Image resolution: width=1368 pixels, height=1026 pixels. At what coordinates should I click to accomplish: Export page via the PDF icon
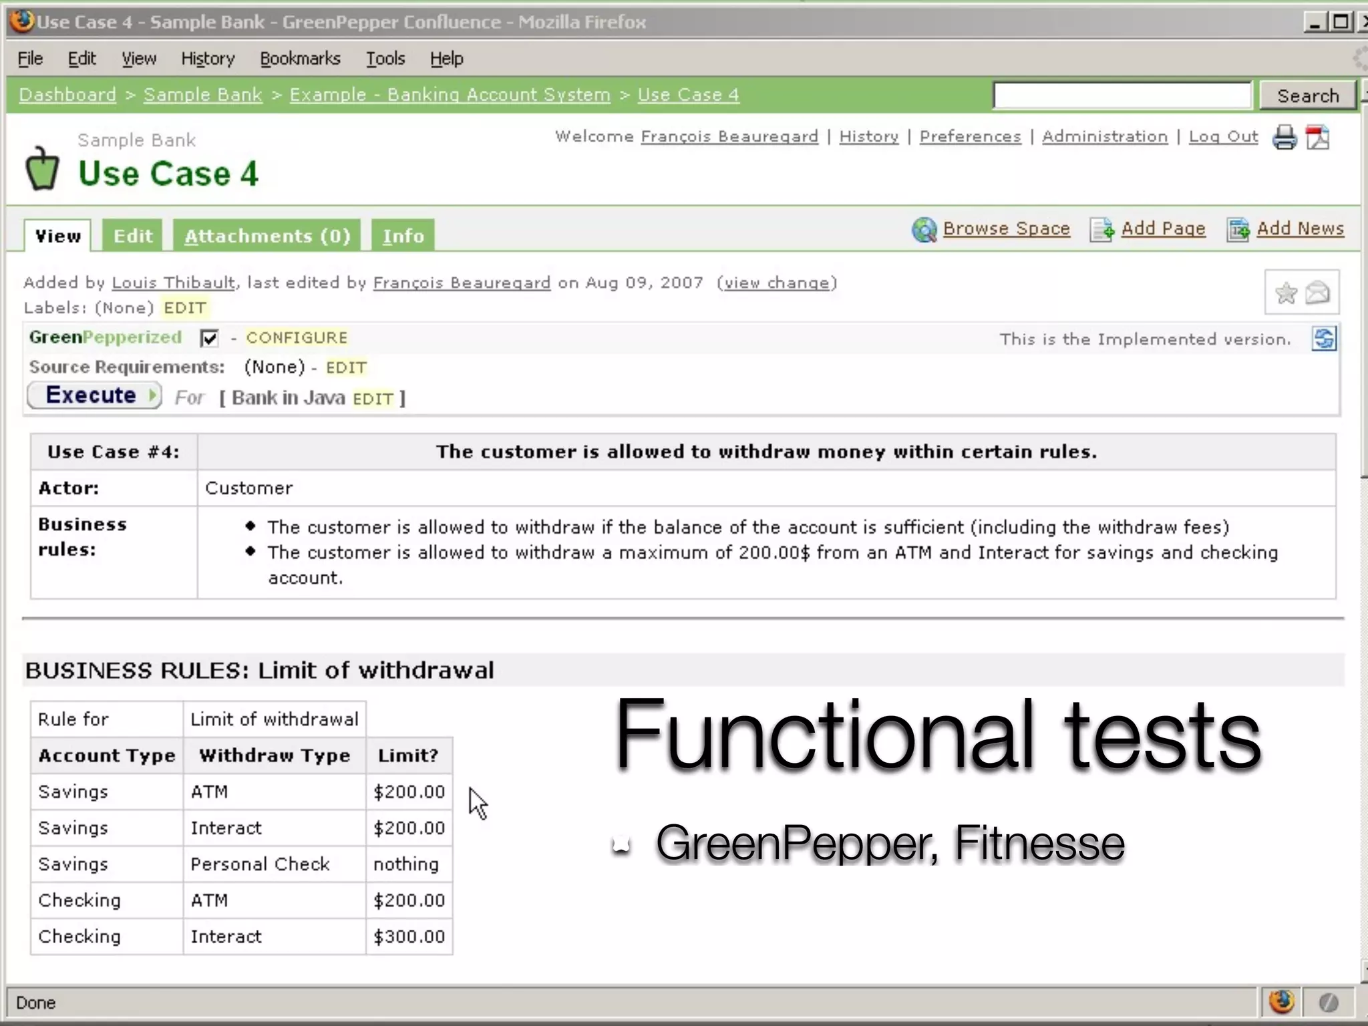(1317, 137)
